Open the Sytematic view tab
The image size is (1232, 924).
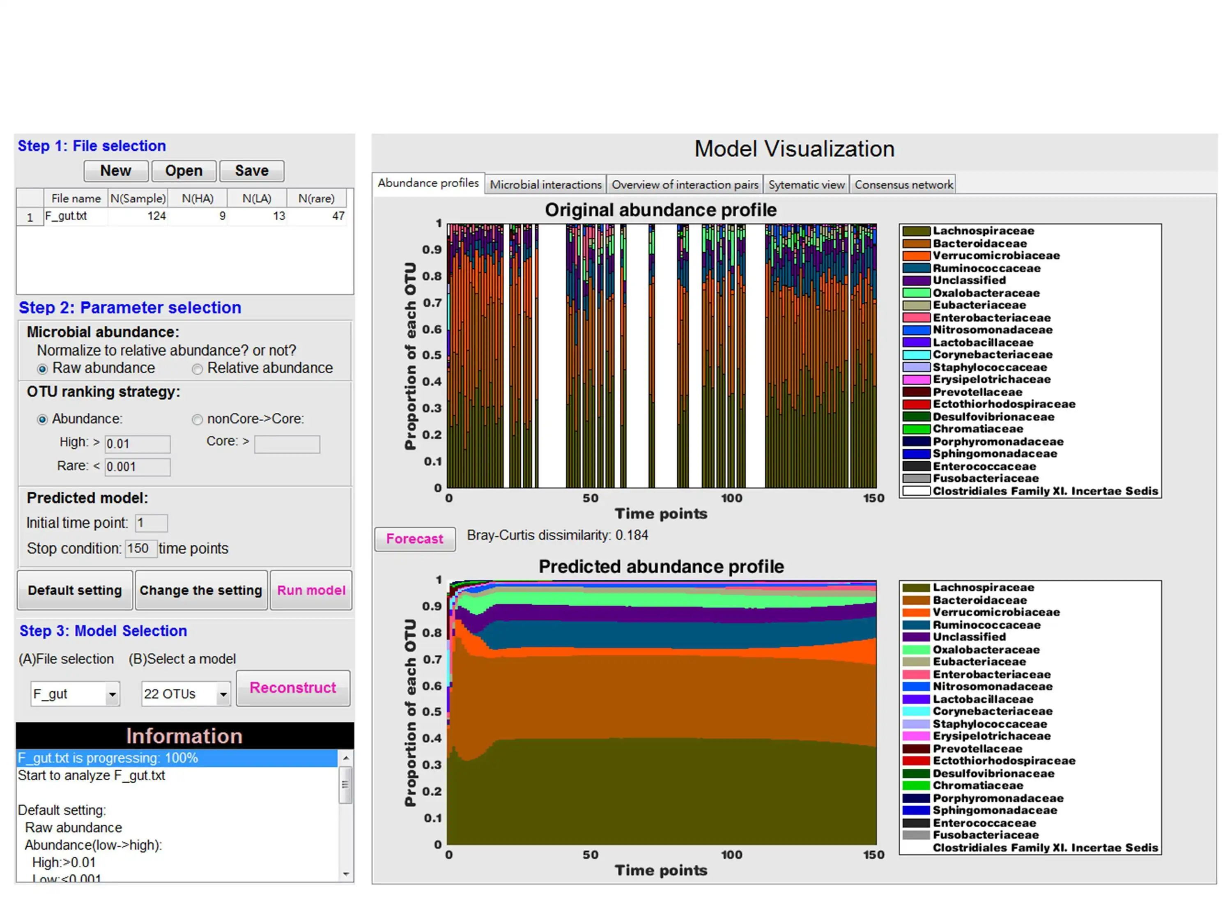coord(807,184)
